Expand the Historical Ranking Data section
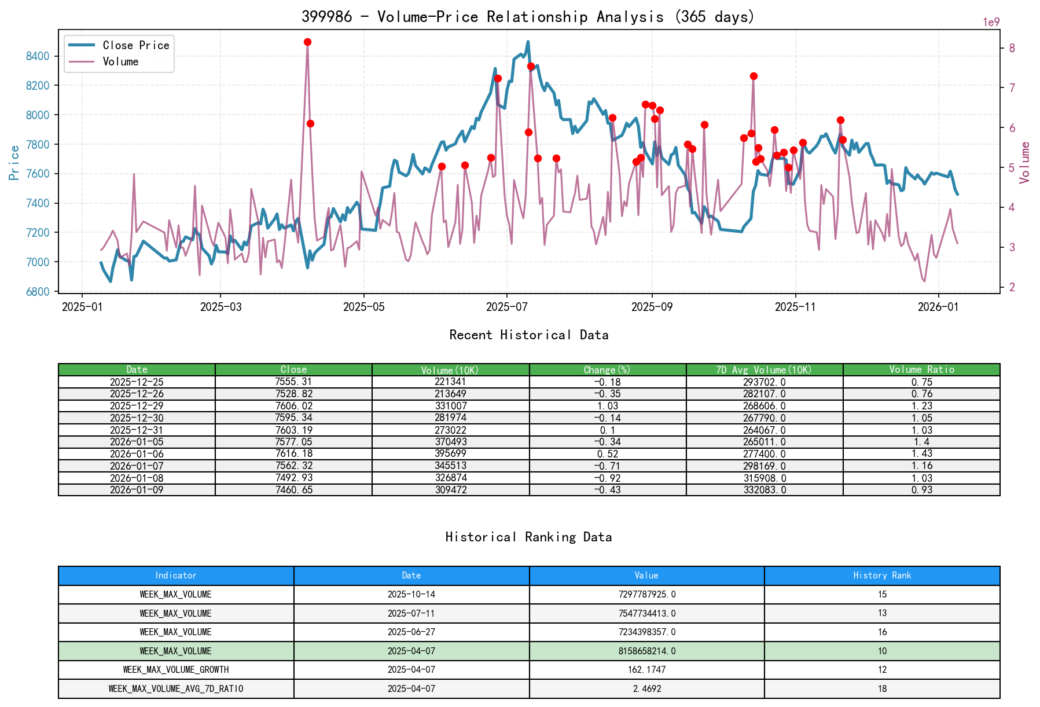This screenshot has height=707, width=1040. (x=528, y=537)
